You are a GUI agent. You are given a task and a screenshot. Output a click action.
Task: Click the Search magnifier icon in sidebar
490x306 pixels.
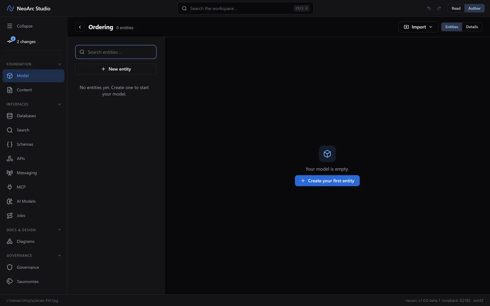(10, 130)
